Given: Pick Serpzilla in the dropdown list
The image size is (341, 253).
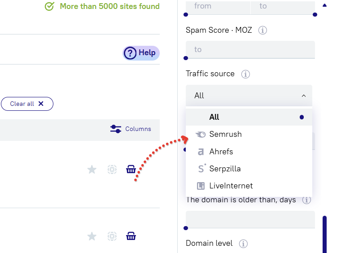Looking at the screenshot, I should [x=225, y=169].
